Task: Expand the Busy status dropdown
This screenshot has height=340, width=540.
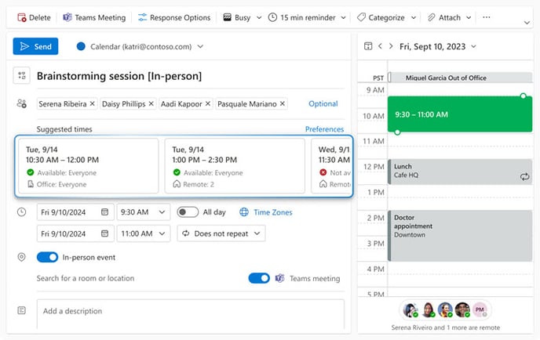Action: 259,17
